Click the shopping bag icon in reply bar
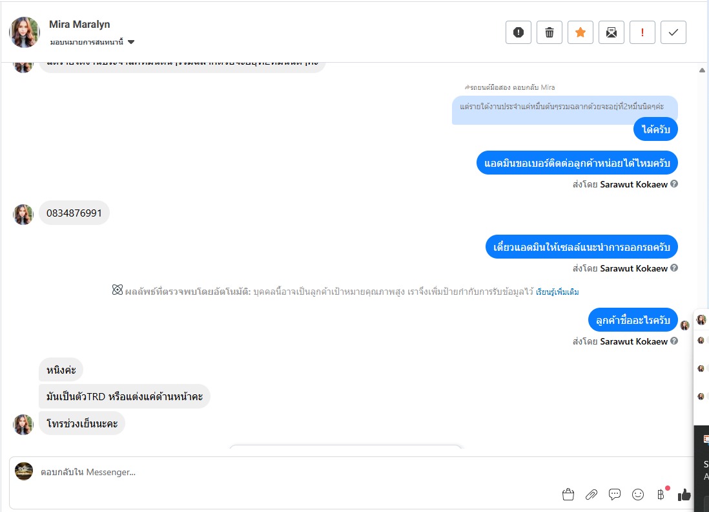709x512 pixels. tap(568, 495)
